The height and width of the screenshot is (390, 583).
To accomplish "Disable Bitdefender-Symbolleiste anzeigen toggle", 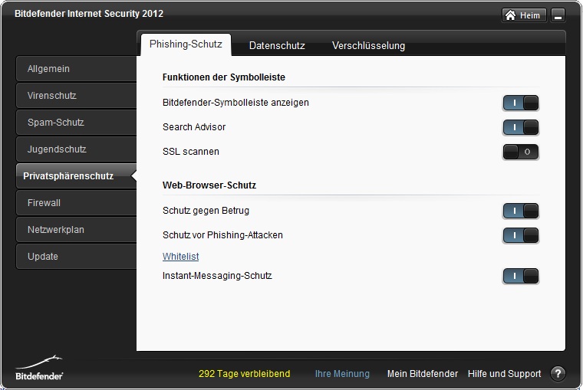I will (521, 103).
